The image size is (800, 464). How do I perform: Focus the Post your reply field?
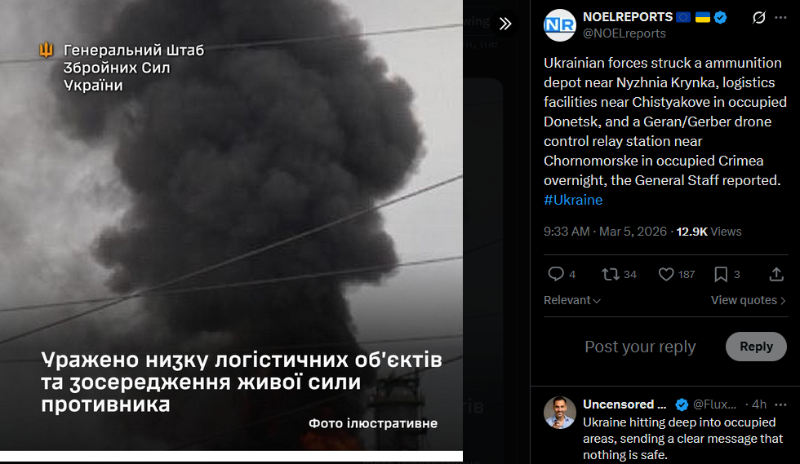[x=640, y=347]
